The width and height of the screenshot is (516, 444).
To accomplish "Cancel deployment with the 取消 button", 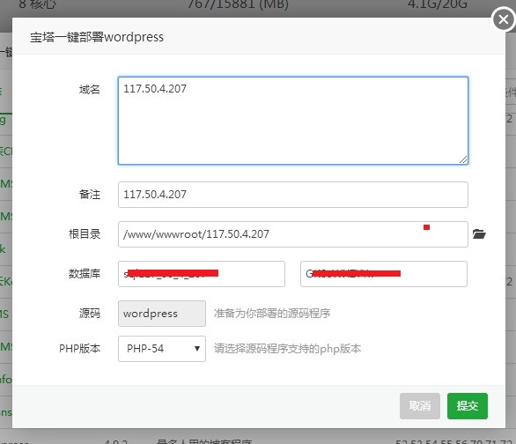I will (x=420, y=406).
